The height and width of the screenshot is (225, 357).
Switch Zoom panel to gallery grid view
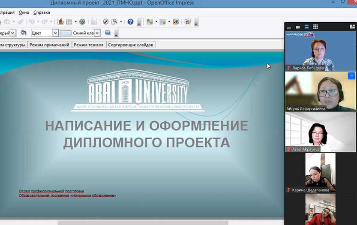click(315, 27)
